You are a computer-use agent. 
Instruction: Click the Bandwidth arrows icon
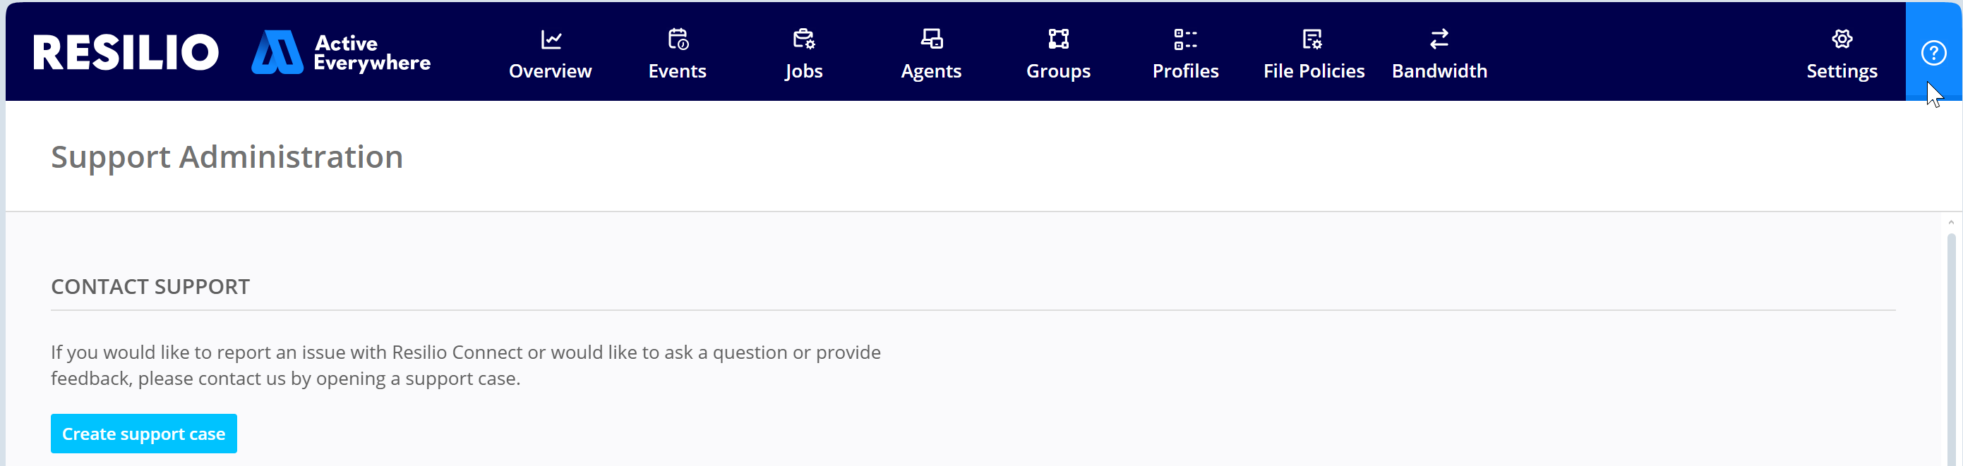click(x=1439, y=39)
